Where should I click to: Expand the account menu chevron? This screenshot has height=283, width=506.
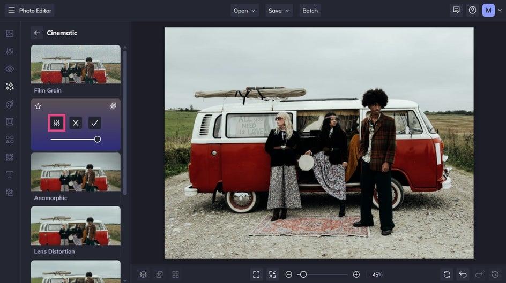pos(500,10)
